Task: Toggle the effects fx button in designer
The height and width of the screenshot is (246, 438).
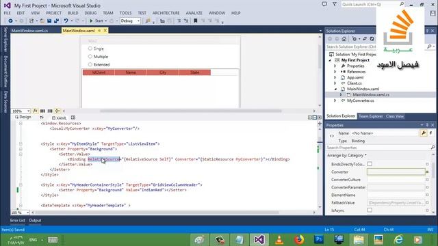Action: pyautogui.click(x=35, y=111)
